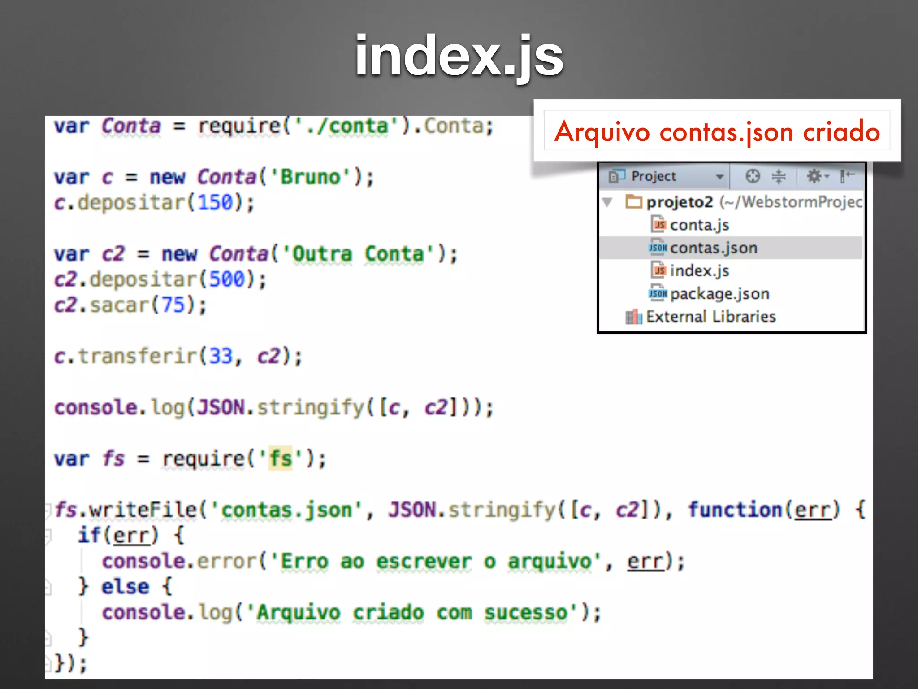The image size is (918, 689).
Task: Click the else block fold marker
Action: [48, 587]
